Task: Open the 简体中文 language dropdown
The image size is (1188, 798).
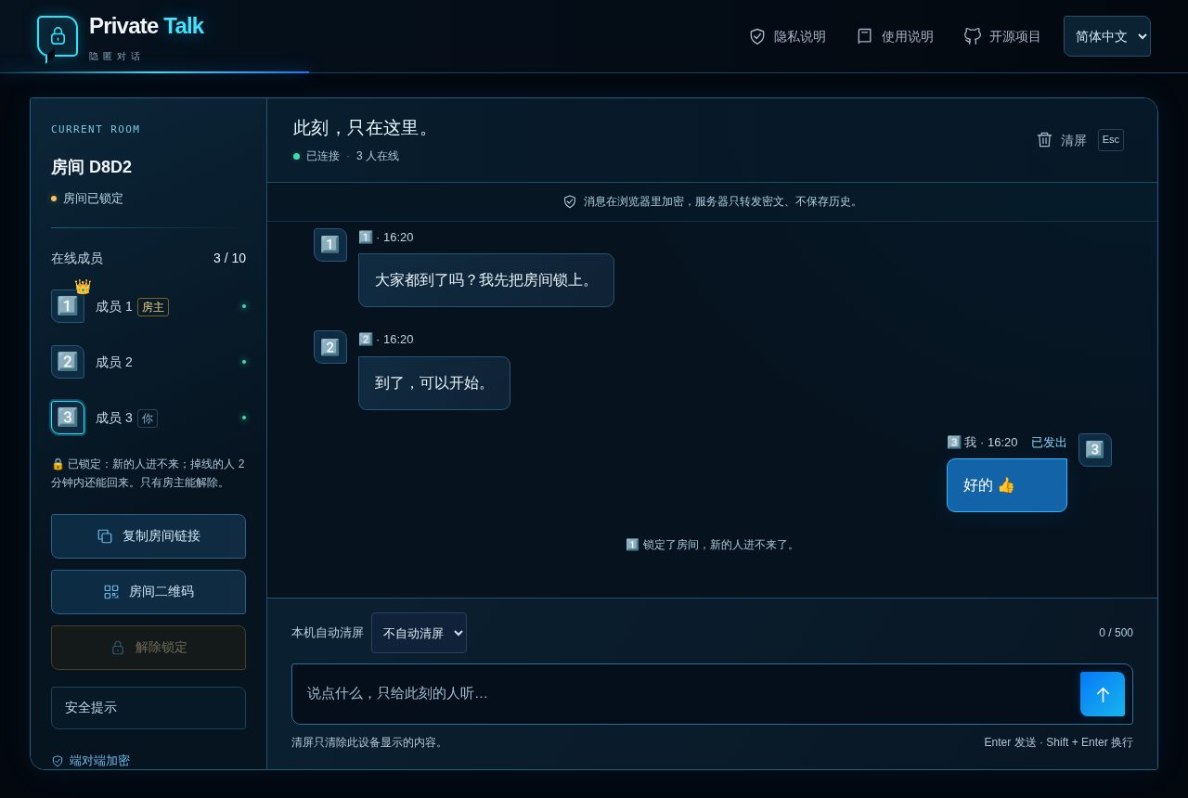Action: [1107, 36]
